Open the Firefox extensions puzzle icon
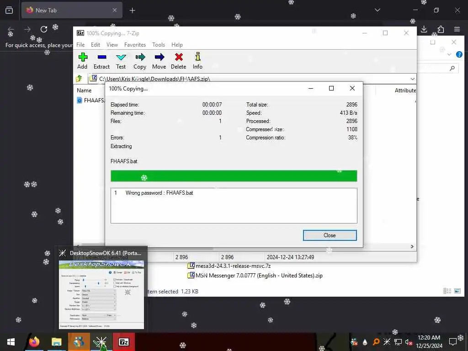468x351 pixels. click(441, 29)
